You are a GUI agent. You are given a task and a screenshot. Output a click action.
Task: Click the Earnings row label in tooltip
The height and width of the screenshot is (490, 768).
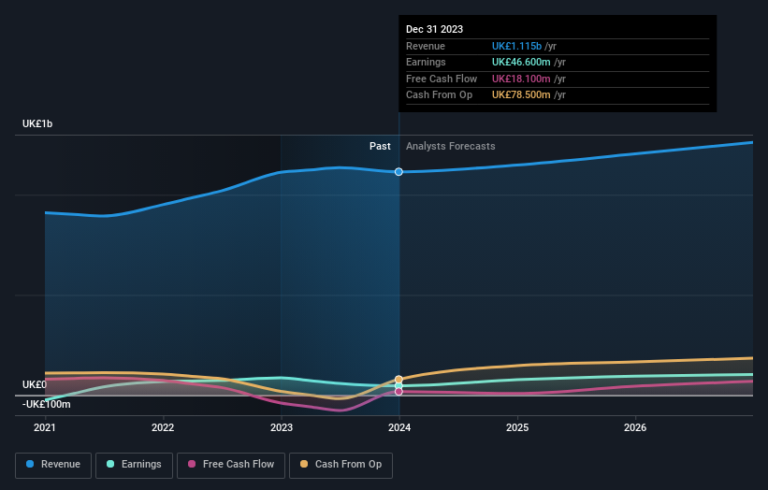[x=427, y=62]
